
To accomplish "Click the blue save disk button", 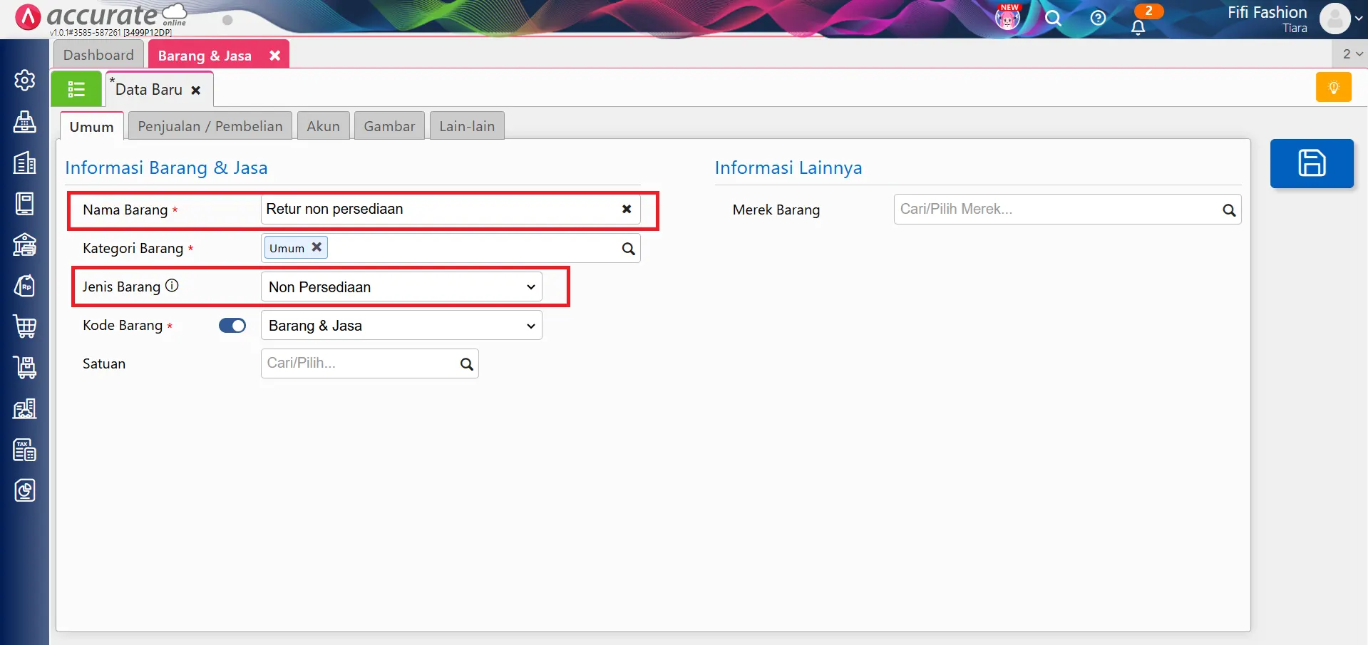I will [1311, 163].
